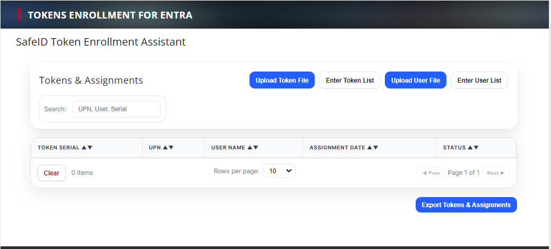The width and height of the screenshot is (551, 249).
Task: Open the Enter Token List dialog
Action: point(350,81)
